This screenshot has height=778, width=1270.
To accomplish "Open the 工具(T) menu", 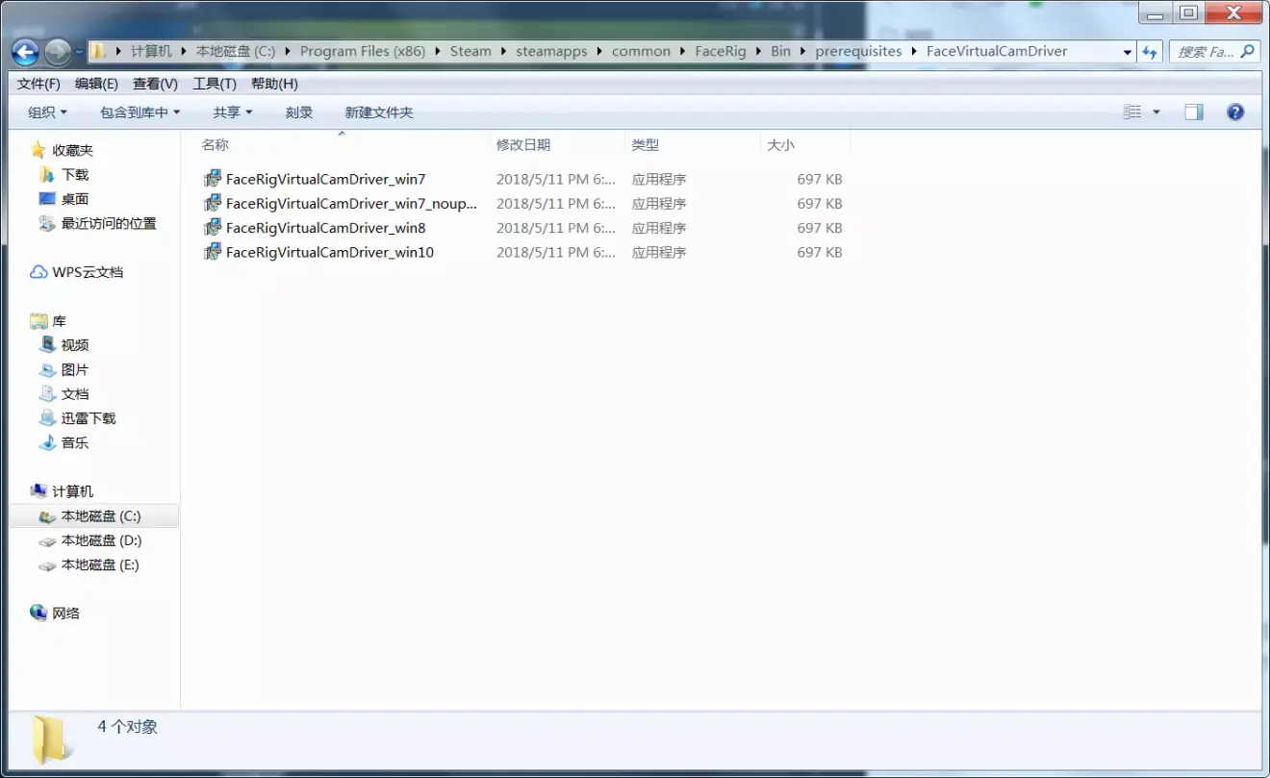I will click(x=215, y=84).
